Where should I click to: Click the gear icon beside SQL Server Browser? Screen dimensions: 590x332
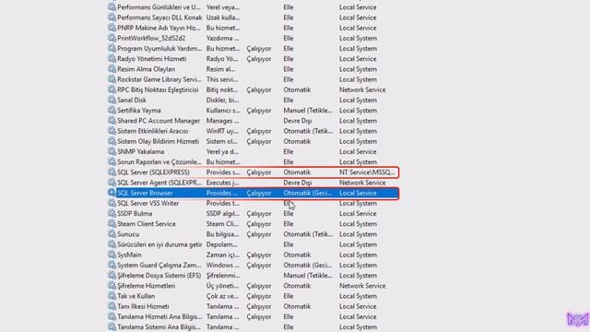coord(112,193)
